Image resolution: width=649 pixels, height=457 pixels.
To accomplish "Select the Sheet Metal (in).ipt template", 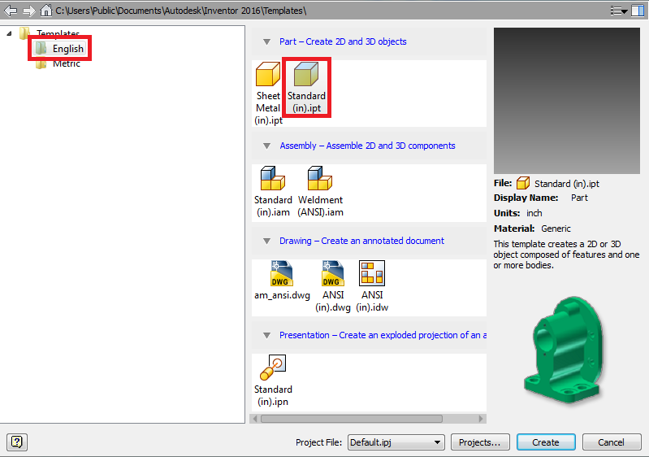I will click(268, 94).
